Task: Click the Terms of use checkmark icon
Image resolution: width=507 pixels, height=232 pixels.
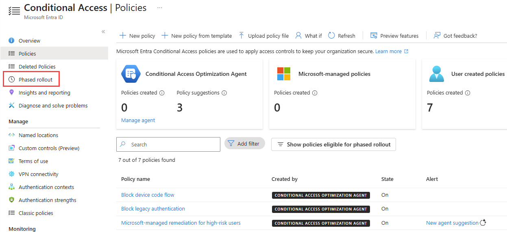Action: (11, 161)
